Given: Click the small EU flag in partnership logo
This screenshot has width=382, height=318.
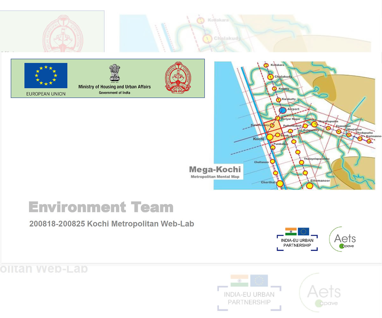Looking at the screenshot, I should [x=303, y=232].
